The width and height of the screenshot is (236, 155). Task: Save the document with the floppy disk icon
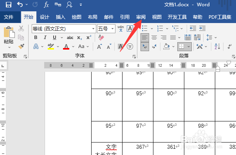(9, 5)
